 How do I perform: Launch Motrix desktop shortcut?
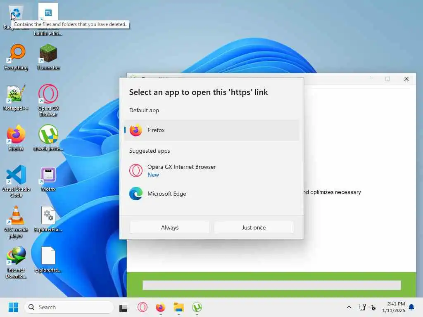tap(48, 179)
